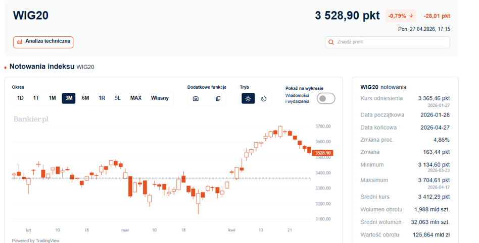Screen dimensions: 479x243
Task: Select the MAX period tab
Action: (x=136, y=98)
